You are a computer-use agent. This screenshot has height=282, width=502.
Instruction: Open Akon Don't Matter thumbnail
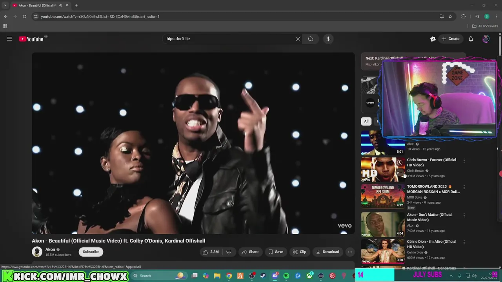tap(383, 224)
